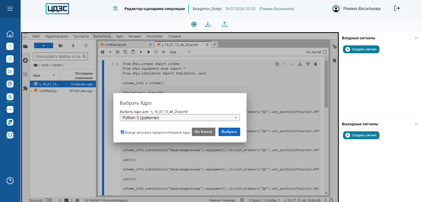Open the home page from the sidebar
The height and width of the screenshot is (202, 422).
coord(10,34)
